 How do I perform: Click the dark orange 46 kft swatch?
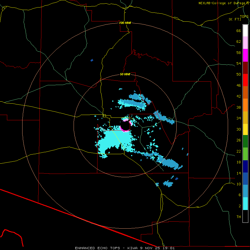coord(245,92)
